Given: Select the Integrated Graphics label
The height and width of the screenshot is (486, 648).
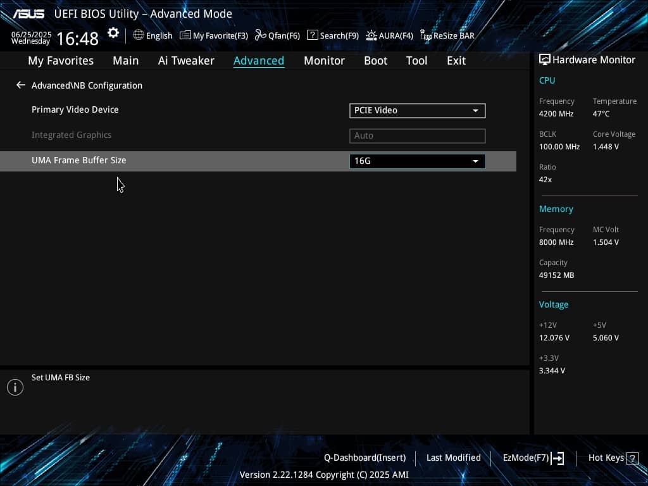Looking at the screenshot, I should 72,135.
